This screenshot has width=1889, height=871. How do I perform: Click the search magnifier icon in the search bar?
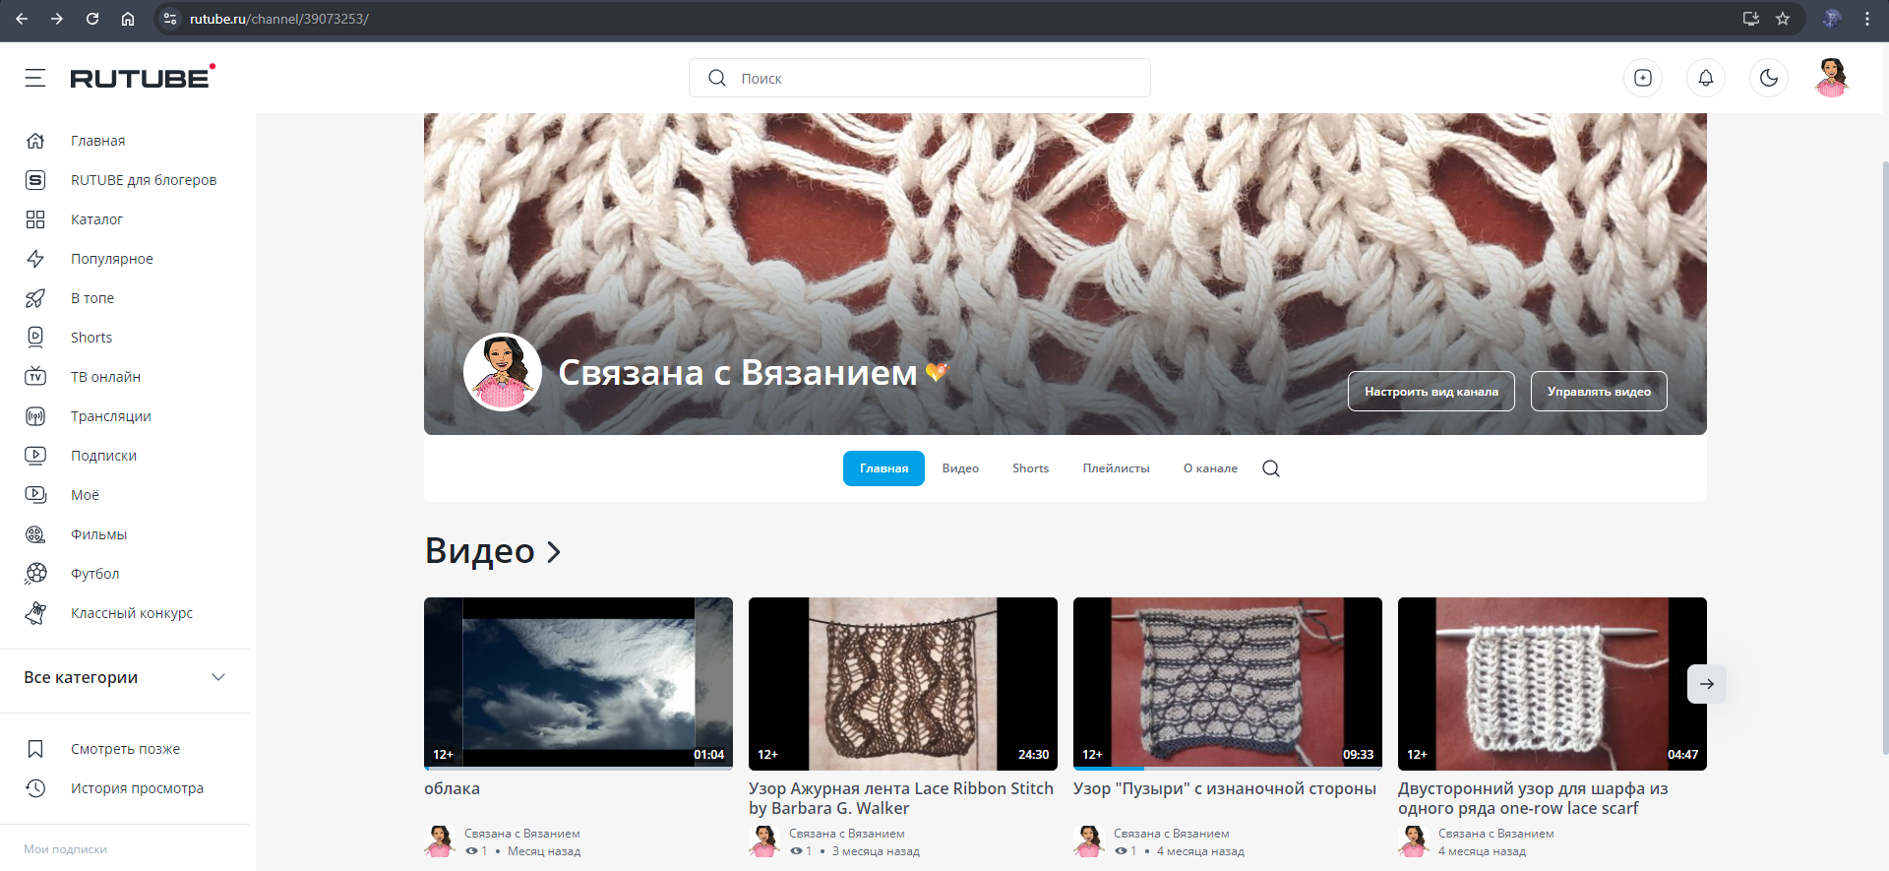tap(717, 78)
